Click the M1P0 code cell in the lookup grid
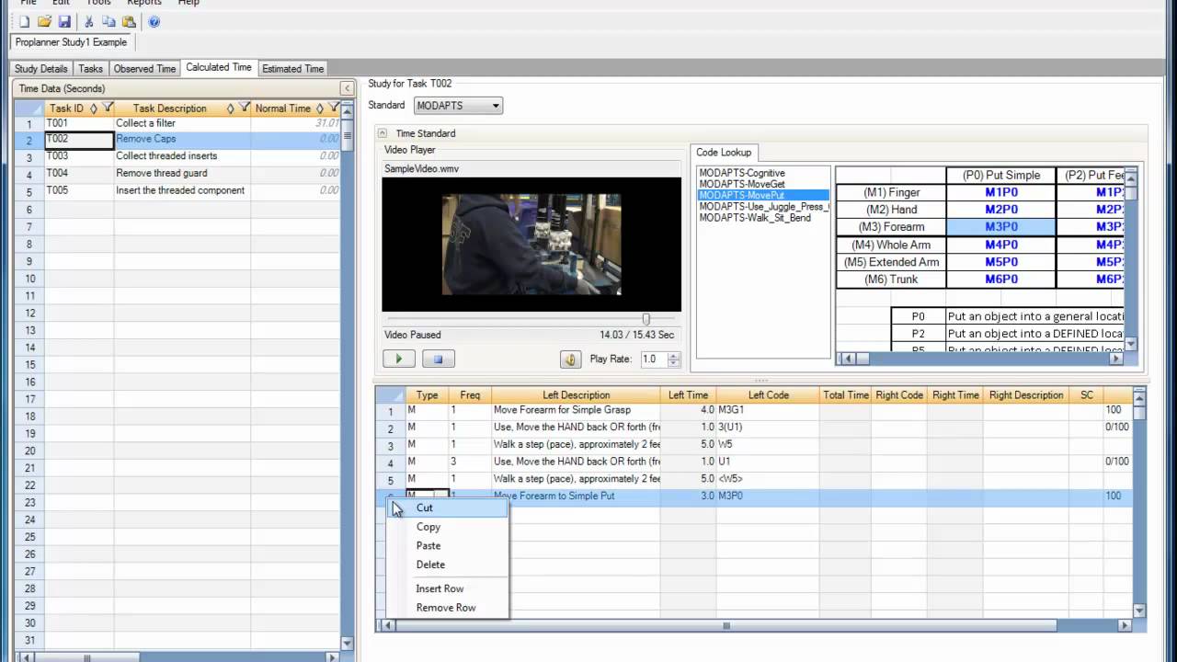Viewport: 1177px width, 662px height. point(1001,192)
